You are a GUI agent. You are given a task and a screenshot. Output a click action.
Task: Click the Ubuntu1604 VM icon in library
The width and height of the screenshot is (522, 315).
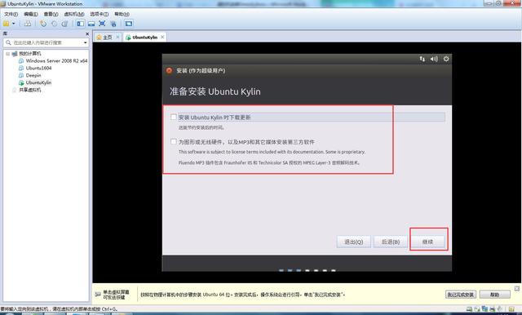click(x=21, y=68)
